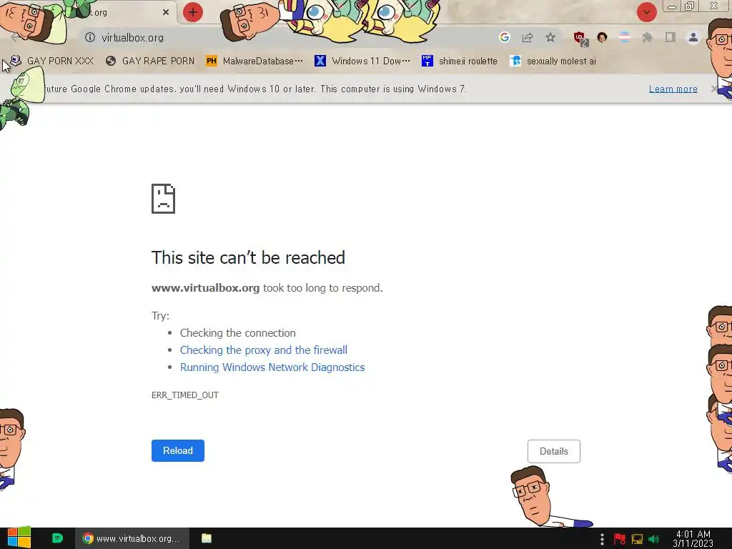Follow the Learn more link in update notice
This screenshot has height=549, width=732.
click(x=673, y=89)
